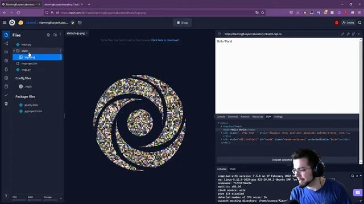This screenshot has height=204, width=364.
Task: Click the Invite button
Action: (348, 23)
